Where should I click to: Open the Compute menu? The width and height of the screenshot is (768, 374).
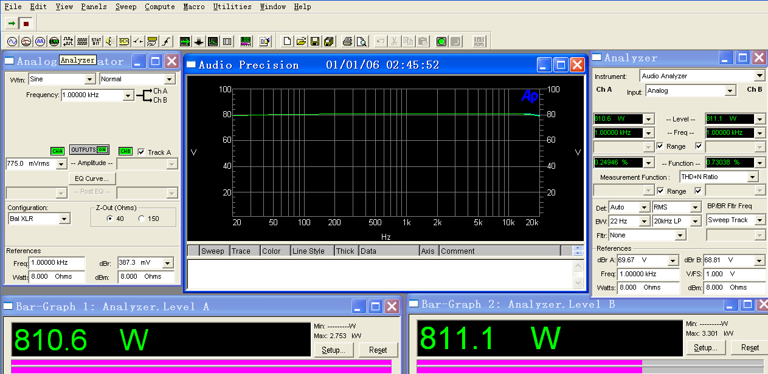160,7
